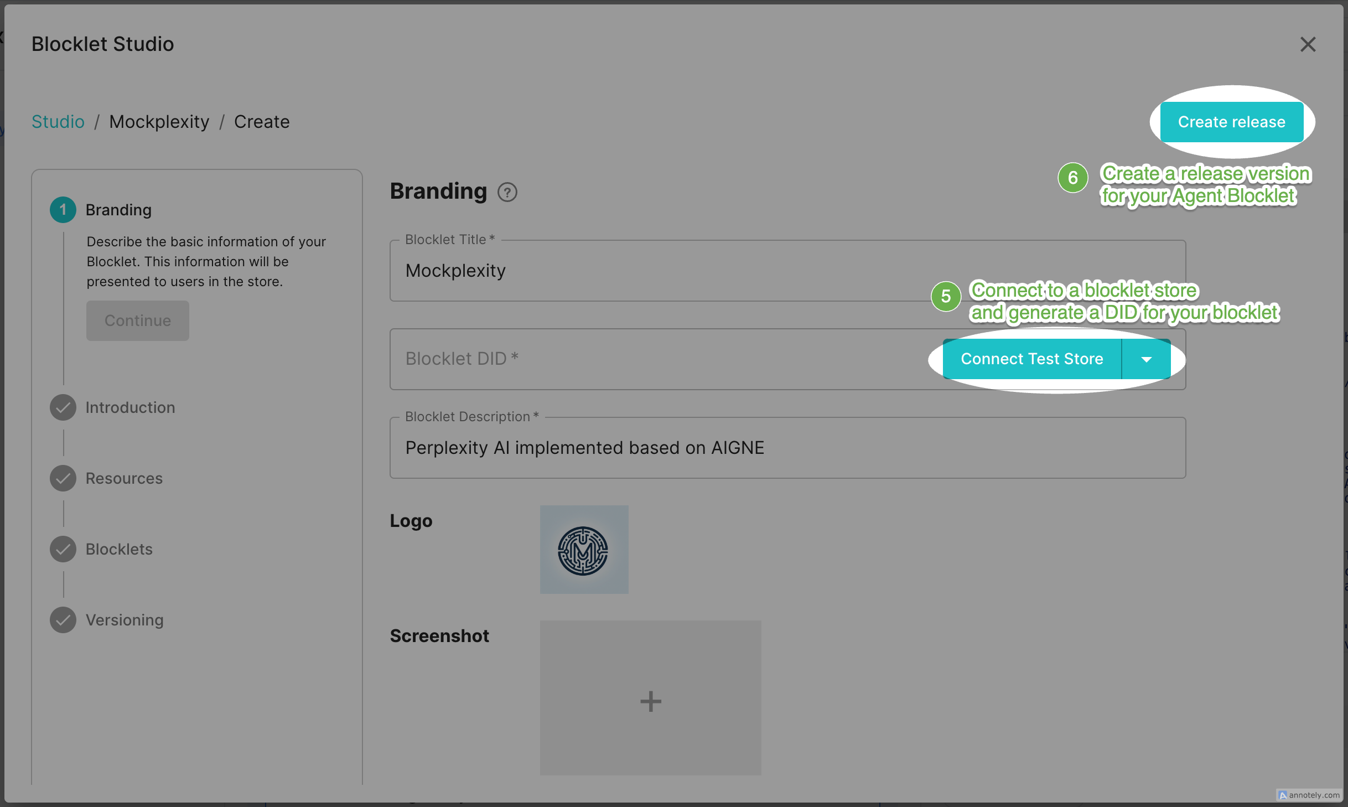Image resolution: width=1348 pixels, height=807 pixels.
Task: Click the Mockplexity logo thumbnail
Action: (584, 550)
